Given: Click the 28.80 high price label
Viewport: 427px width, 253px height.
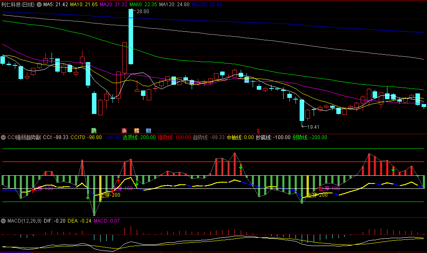Looking at the screenshot, I should point(143,12).
